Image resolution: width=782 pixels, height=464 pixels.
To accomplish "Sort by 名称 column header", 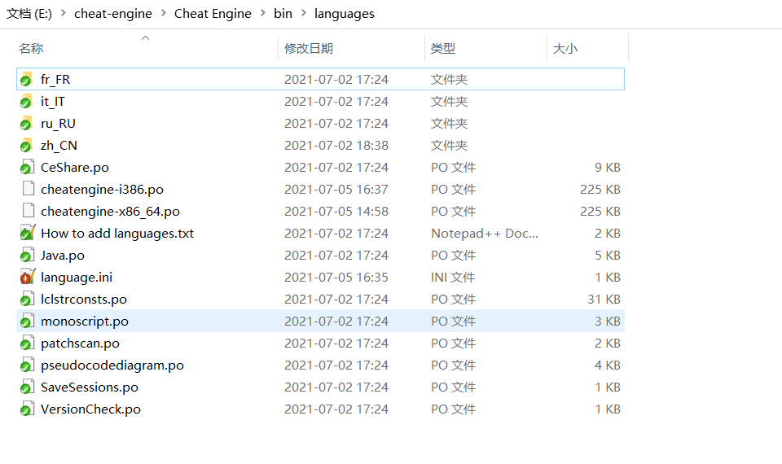I will [31, 48].
